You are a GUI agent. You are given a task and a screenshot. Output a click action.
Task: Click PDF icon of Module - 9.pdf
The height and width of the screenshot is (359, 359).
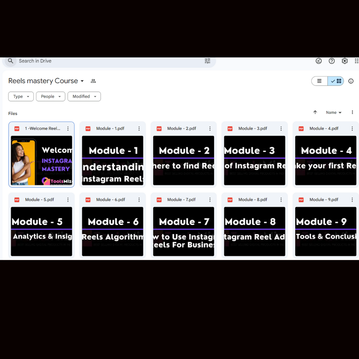coord(301,200)
